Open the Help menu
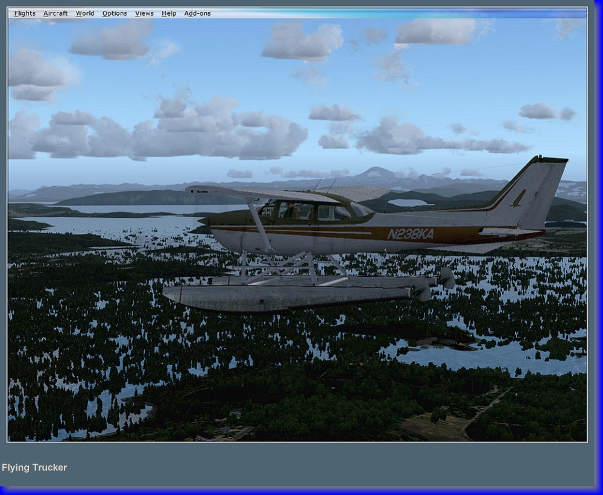 [x=169, y=13]
